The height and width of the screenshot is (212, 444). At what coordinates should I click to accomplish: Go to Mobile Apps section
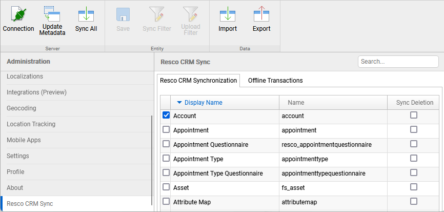pos(24,140)
